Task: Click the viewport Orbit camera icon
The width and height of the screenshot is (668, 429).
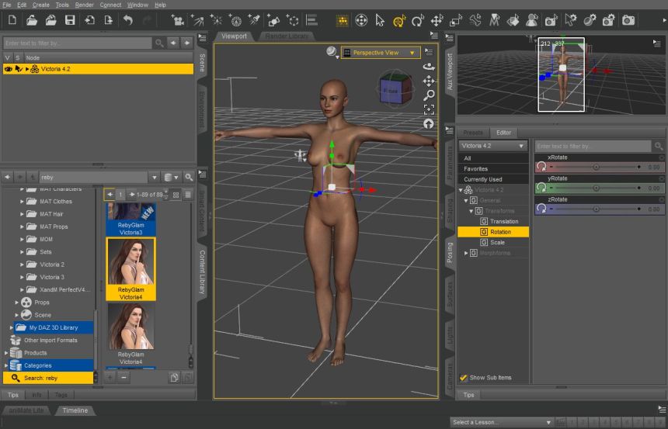Action: tap(429, 67)
